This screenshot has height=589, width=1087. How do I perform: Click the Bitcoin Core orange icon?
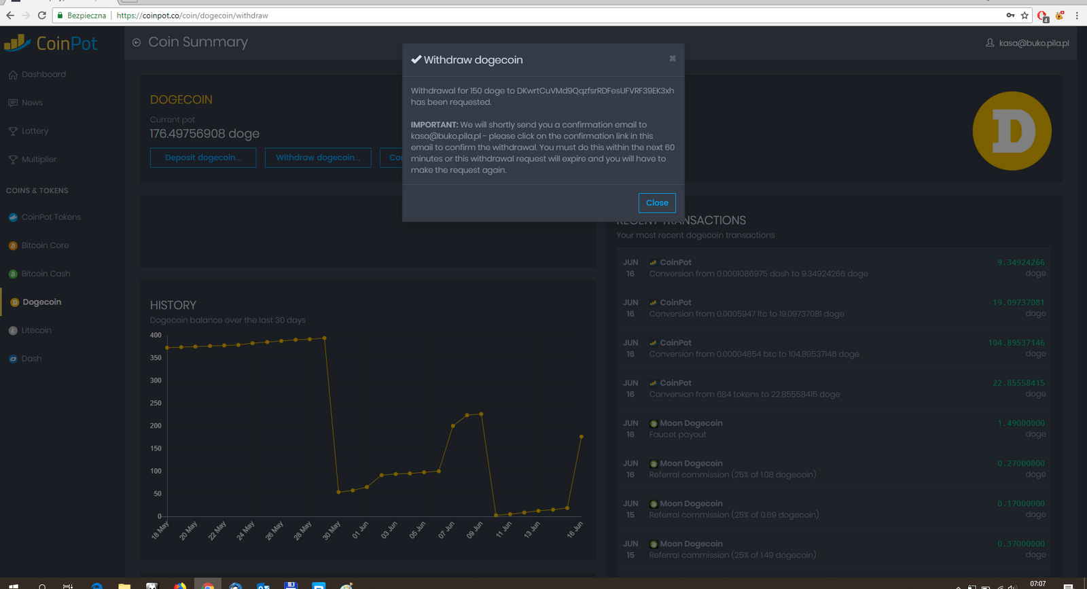[x=13, y=246]
